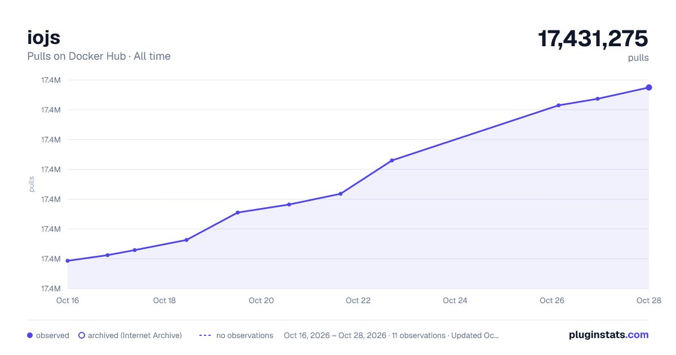Click the iojs chart title

43,38
